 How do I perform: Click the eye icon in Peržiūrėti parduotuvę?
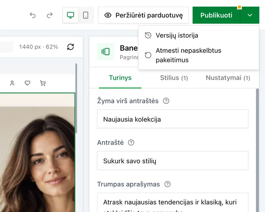(x=108, y=15)
